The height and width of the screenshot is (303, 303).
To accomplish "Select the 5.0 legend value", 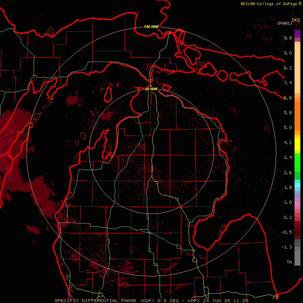I will [x=288, y=128].
